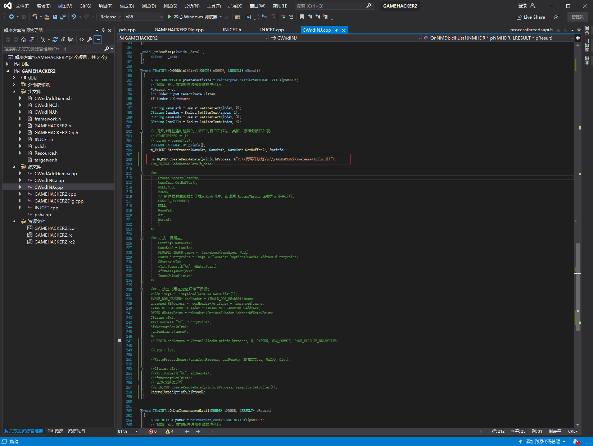Select CWndINJ.cpp in Solution Explorer
Image resolution: width=593 pixels, height=446 pixels.
pos(49,187)
